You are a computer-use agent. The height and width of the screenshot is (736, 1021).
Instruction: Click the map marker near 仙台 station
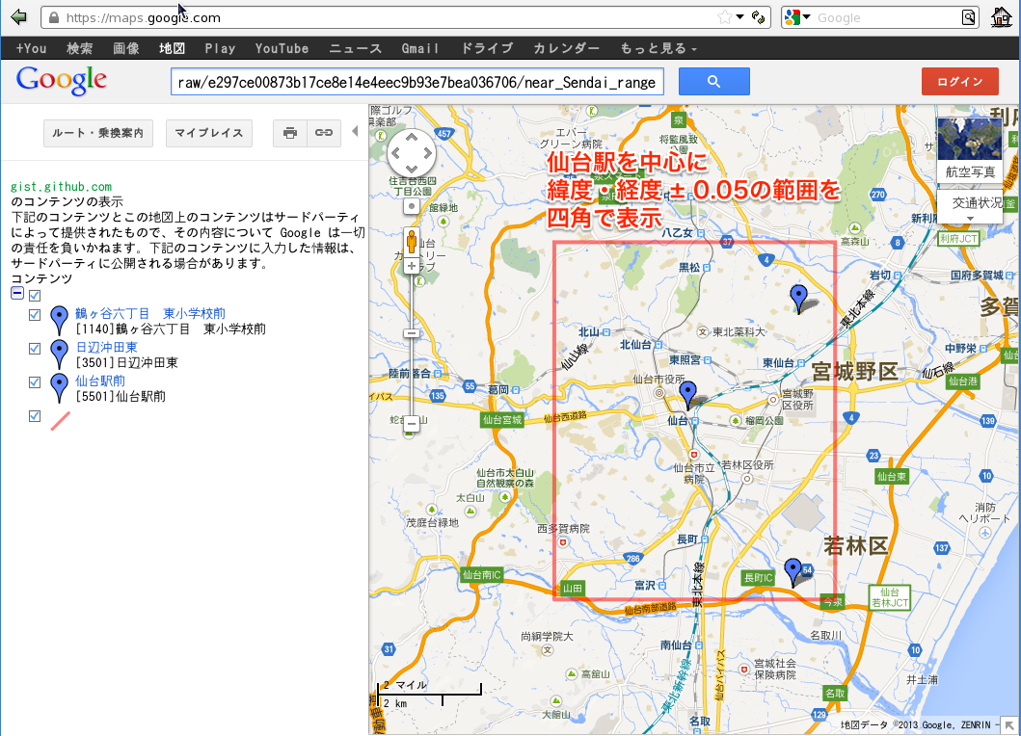687,396
